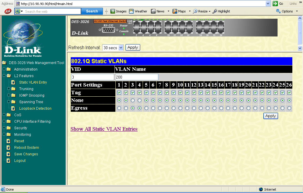This screenshot has width=303, height=193.
Task: Click the Administration folder icon
Action: click(9, 69)
